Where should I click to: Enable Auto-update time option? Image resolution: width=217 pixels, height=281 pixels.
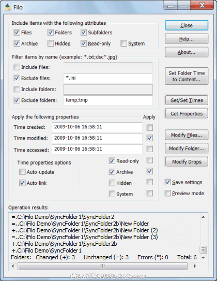click(22, 172)
